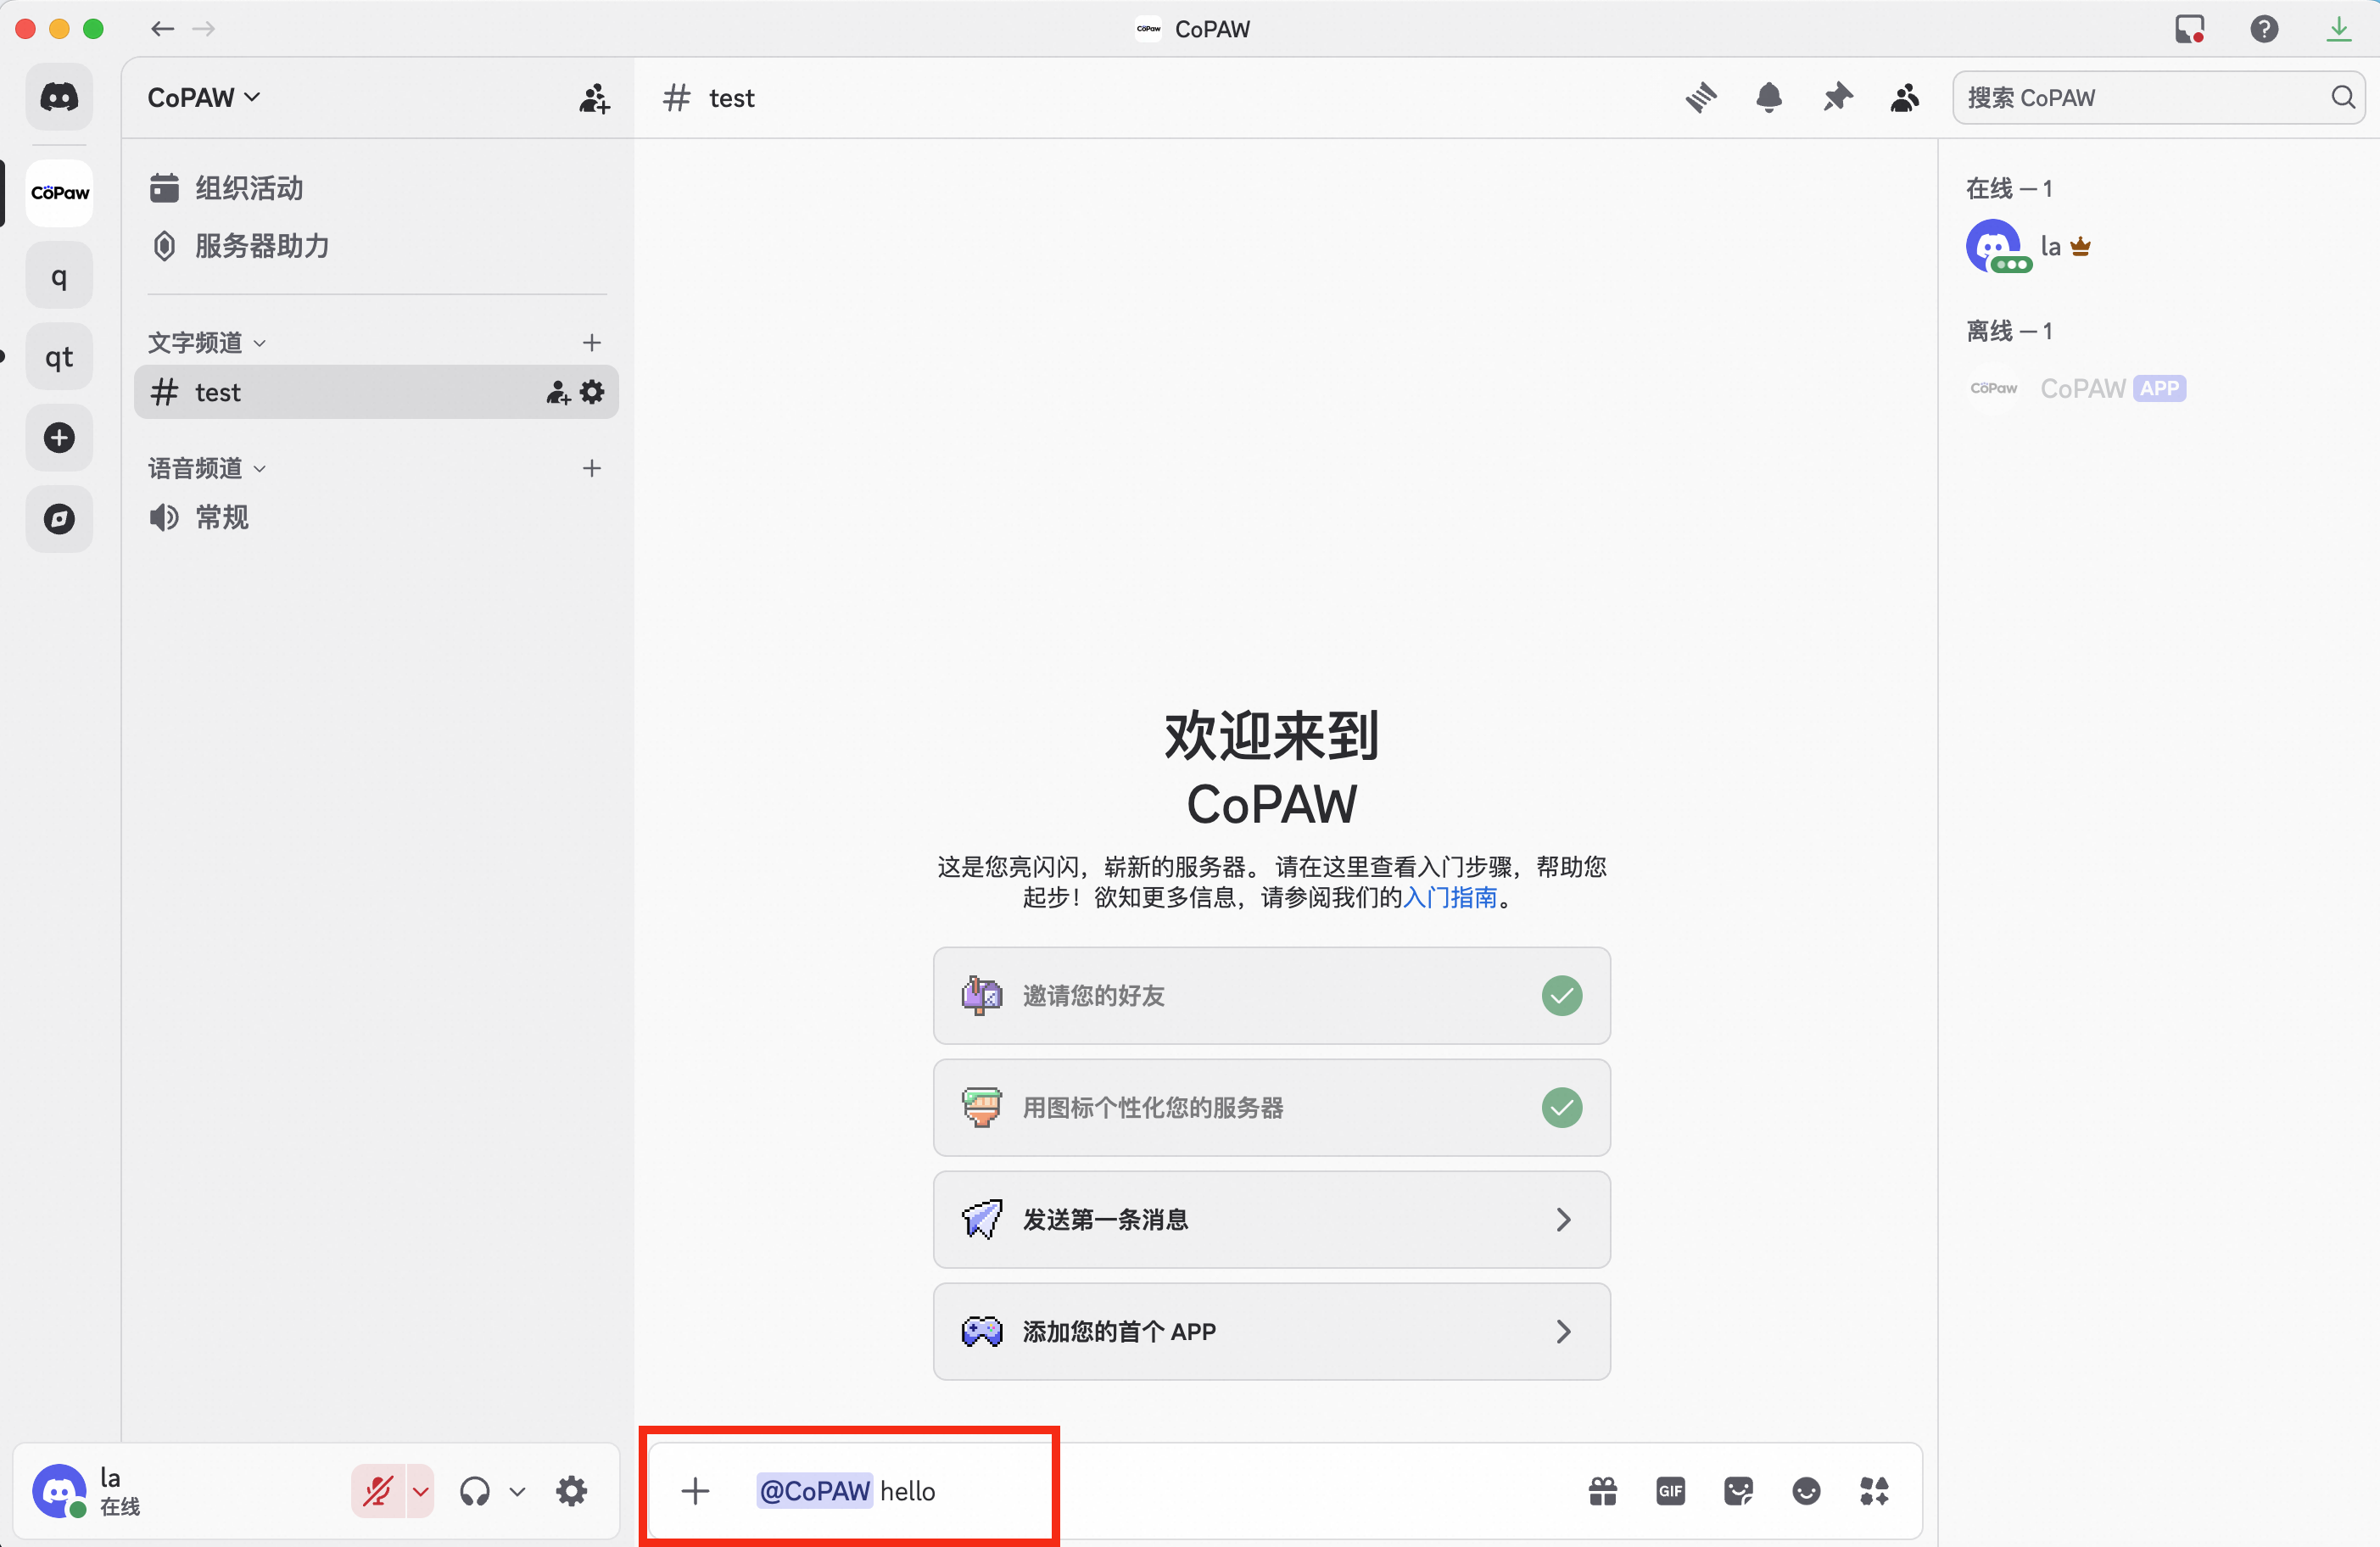This screenshot has height=1547, width=2380.
Task: Open the 'qt' server in sidebar
Action: (x=59, y=356)
